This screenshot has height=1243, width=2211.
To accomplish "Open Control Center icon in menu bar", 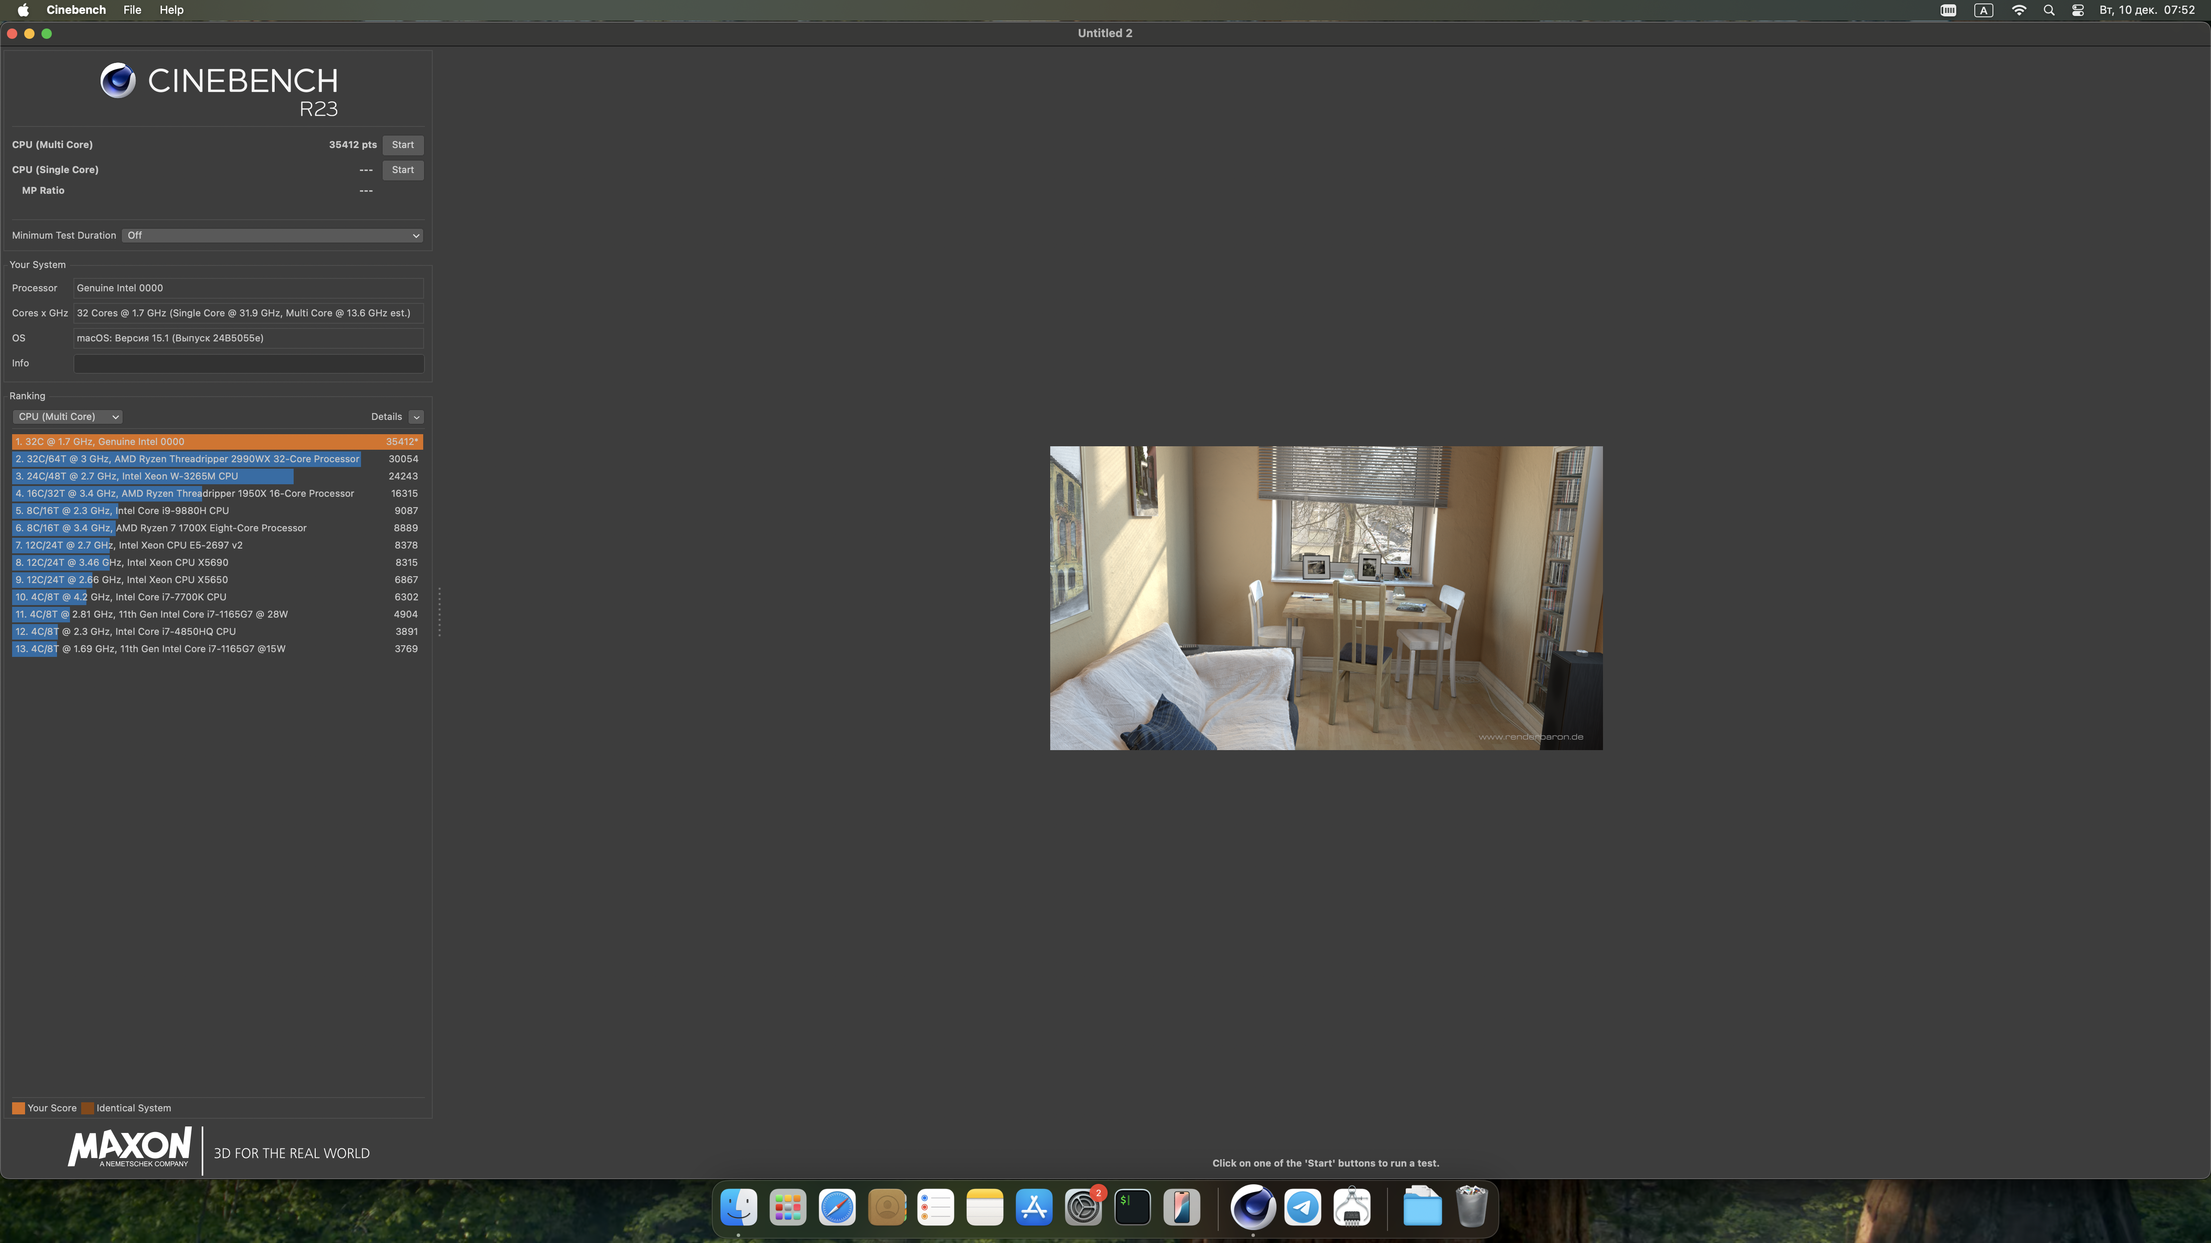I will pyautogui.click(x=2078, y=10).
